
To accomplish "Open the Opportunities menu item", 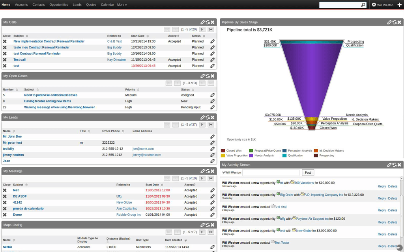I will pos(58,5).
